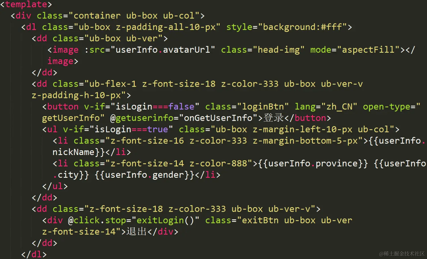
Task: Click the wrapped closing "image" tag name
Action: click(60, 61)
